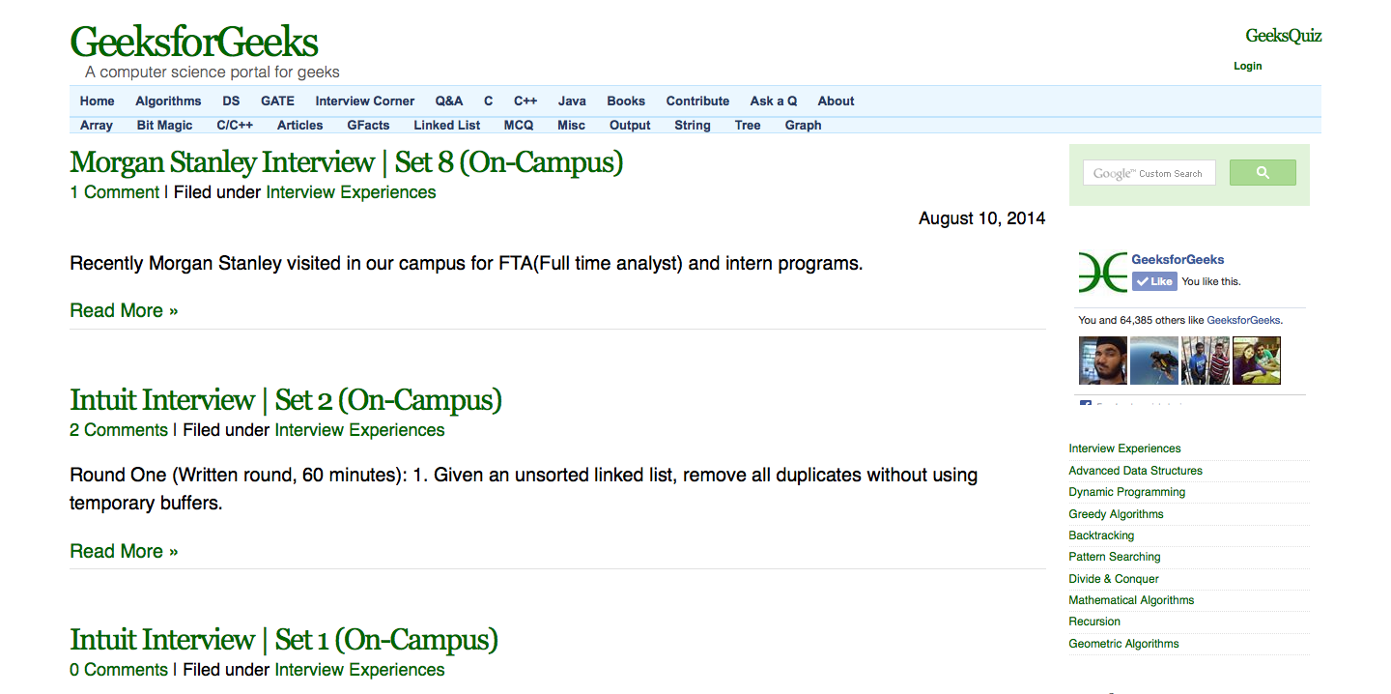Open Geometric Algorithms sidebar link
The image size is (1391, 694).
pos(1123,644)
